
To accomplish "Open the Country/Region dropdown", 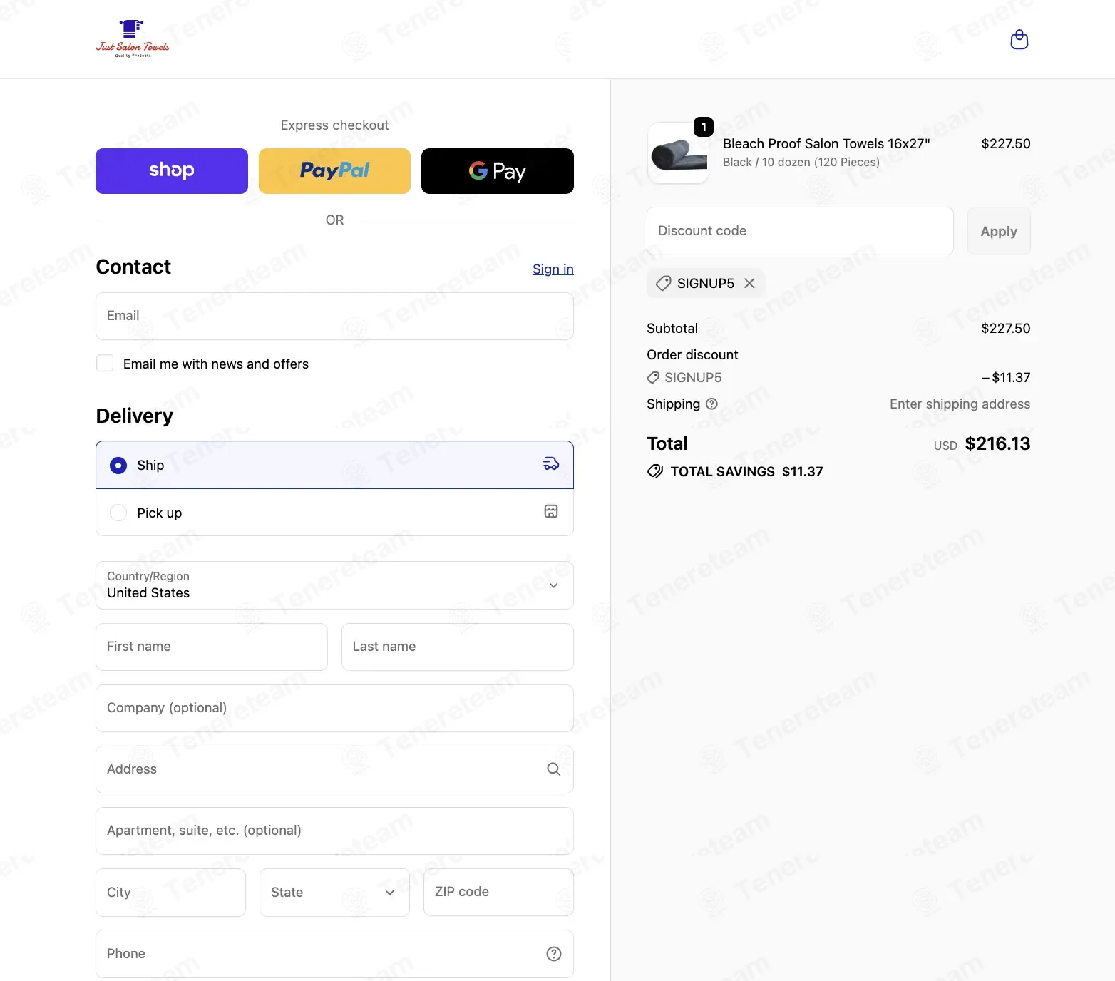I will 334,585.
